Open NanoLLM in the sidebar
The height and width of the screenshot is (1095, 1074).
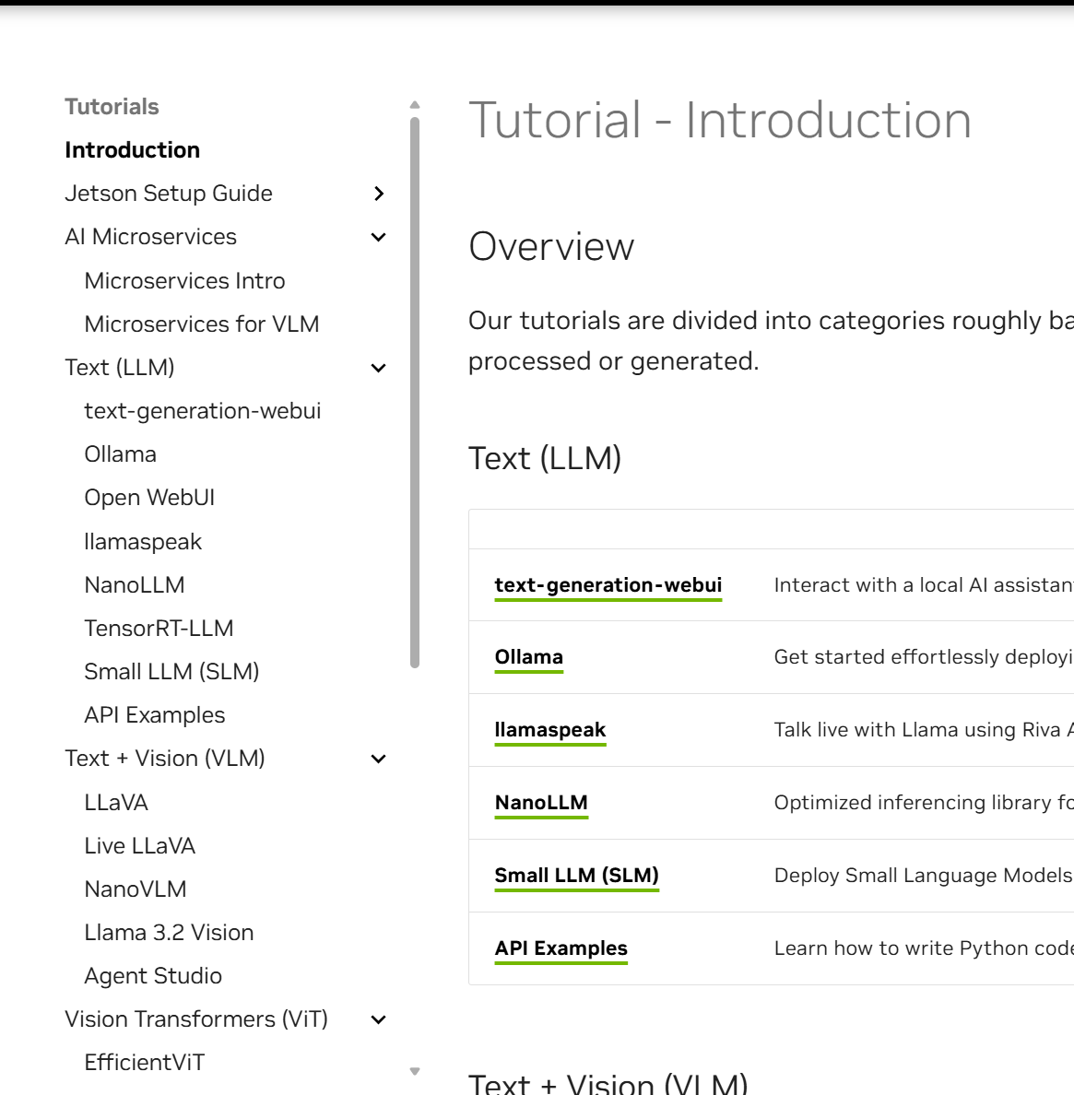coord(135,585)
